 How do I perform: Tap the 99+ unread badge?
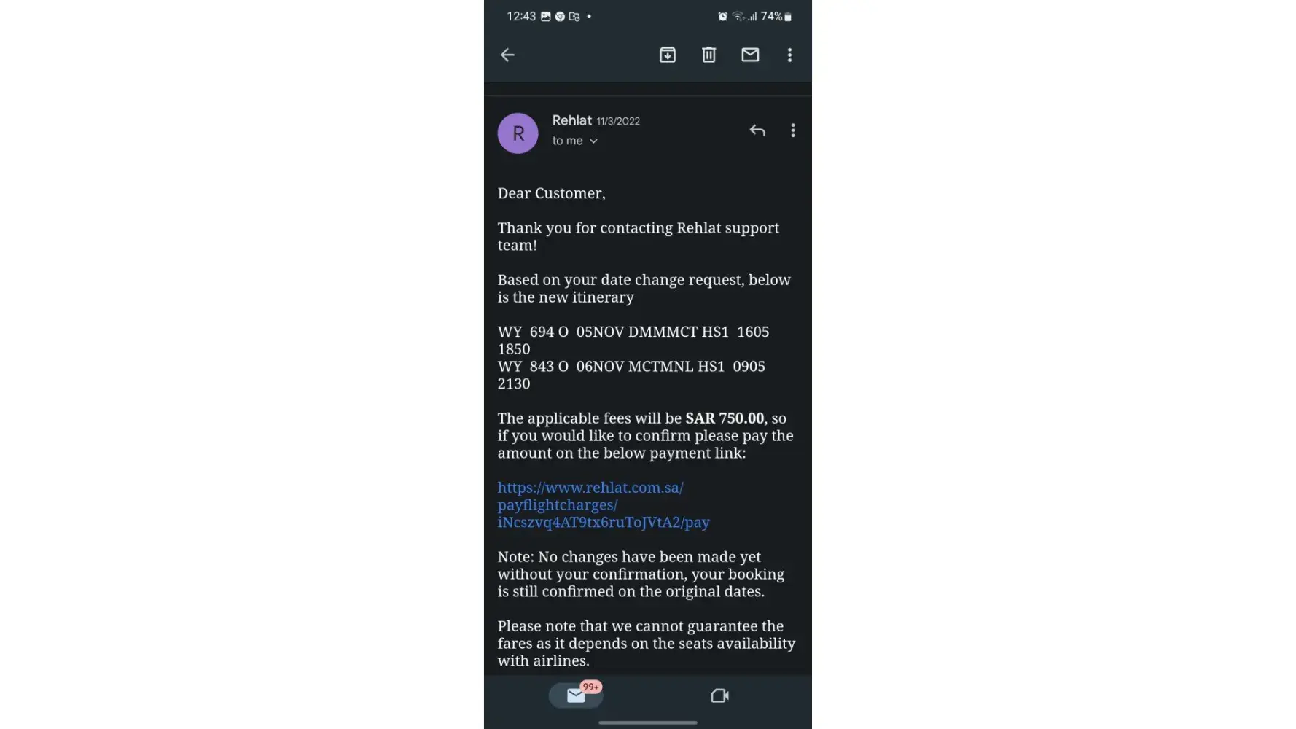click(x=591, y=687)
